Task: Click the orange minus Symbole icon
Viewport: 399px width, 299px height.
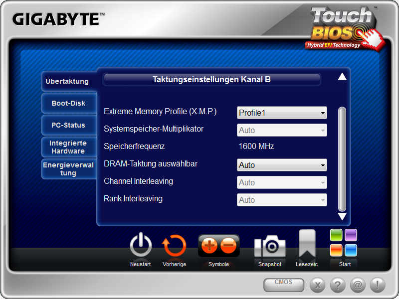Action: (x=228, y=246)
